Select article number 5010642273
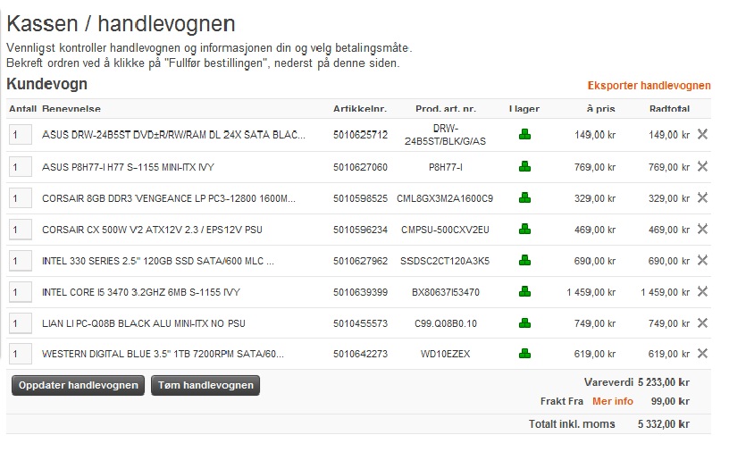 tap(360, 354)
